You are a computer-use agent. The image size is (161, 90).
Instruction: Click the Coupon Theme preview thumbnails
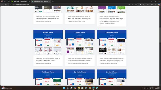point(80,46)
